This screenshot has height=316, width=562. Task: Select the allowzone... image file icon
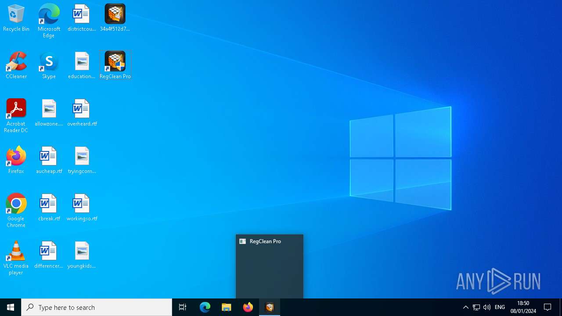coord(49,113)
